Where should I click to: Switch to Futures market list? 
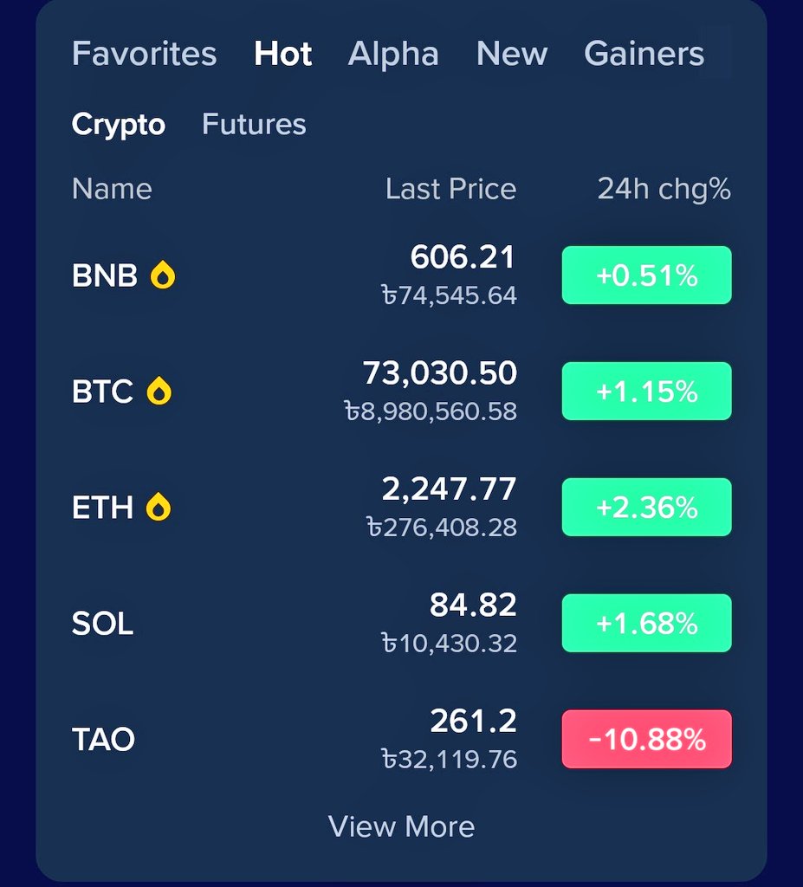(x=254, y=125)
